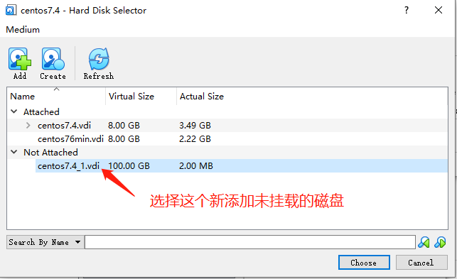This screenshot has height=279, width=457.
Task: Open the Medium menu
Action: 23,29
